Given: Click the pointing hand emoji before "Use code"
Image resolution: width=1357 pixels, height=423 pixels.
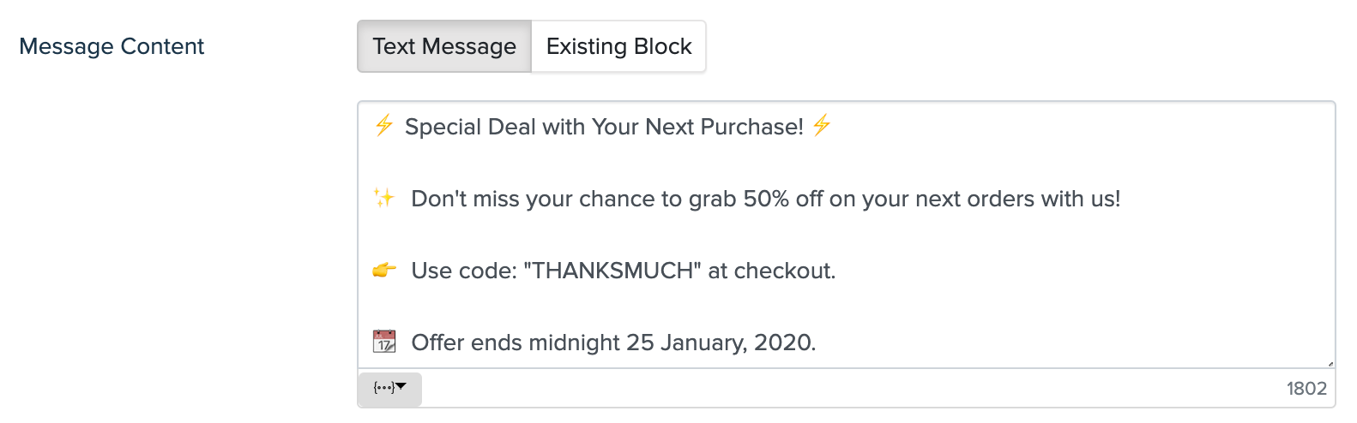Looking at the screenshot, I should [384, 271].
